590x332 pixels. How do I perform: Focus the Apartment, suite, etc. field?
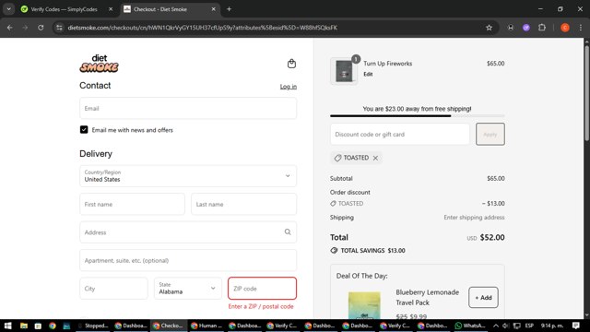pyautogui.click(x=188, y=260)
